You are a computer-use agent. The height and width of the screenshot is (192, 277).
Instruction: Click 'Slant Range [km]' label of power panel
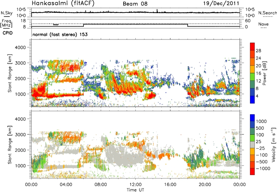pyautogui.click(x=10, y=73)
